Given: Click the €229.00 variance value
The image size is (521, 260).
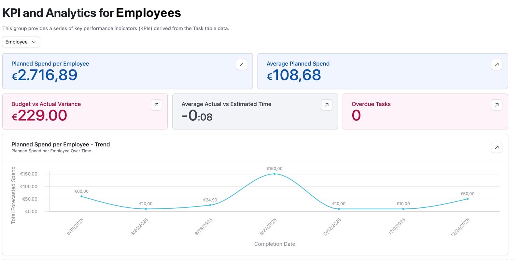Looking at the screenshot, I should [39, 116].
